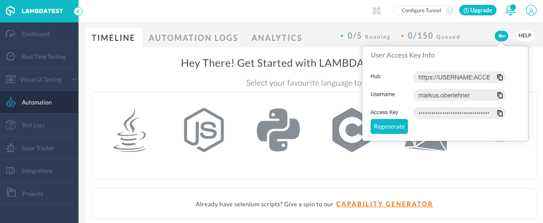
Task: Open Real Time Testing in the sidebar
Action: coord(43,57)
